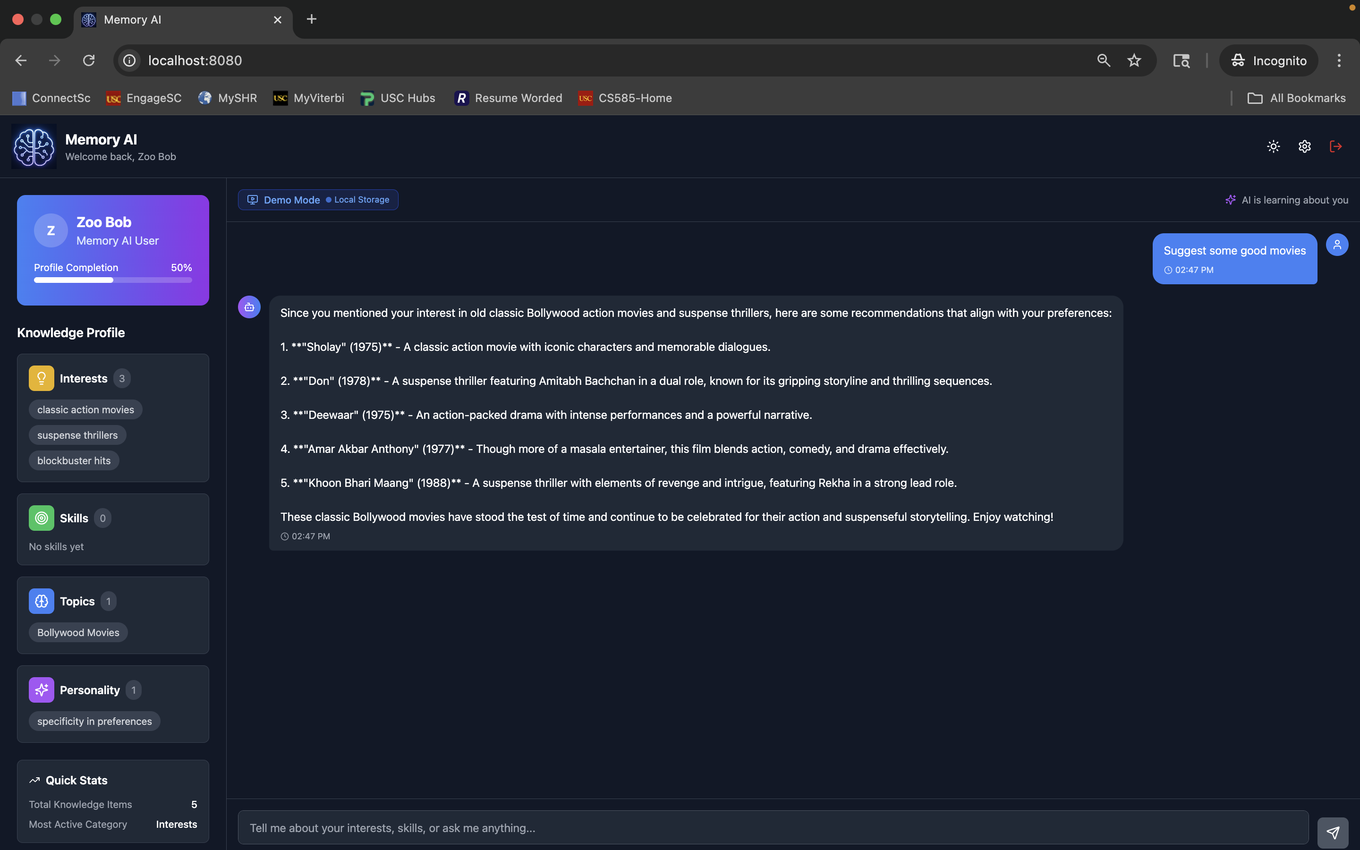Select the 'Bollywood Movies' topic tag
1360x850 pixels.
click(78, 632)
